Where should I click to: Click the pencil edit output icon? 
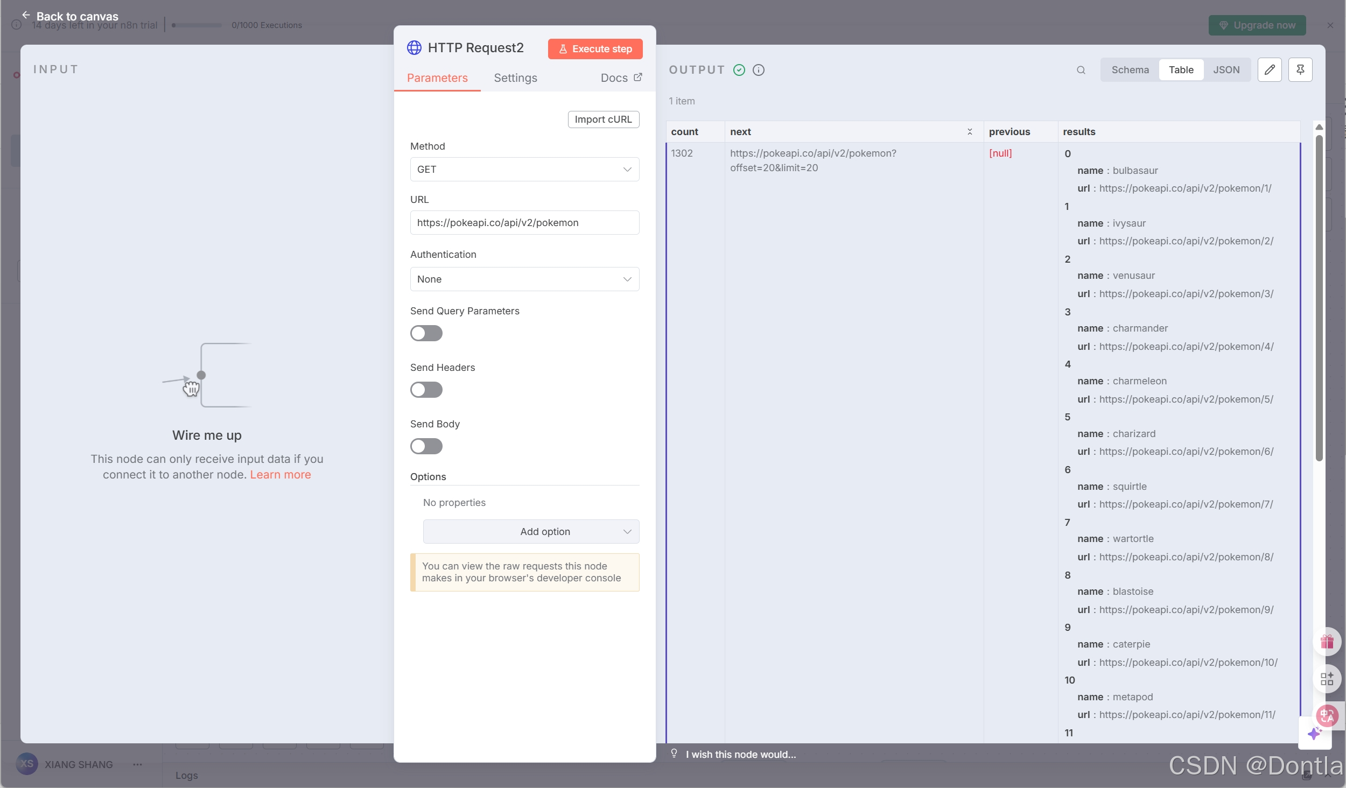pos(1269,70)
